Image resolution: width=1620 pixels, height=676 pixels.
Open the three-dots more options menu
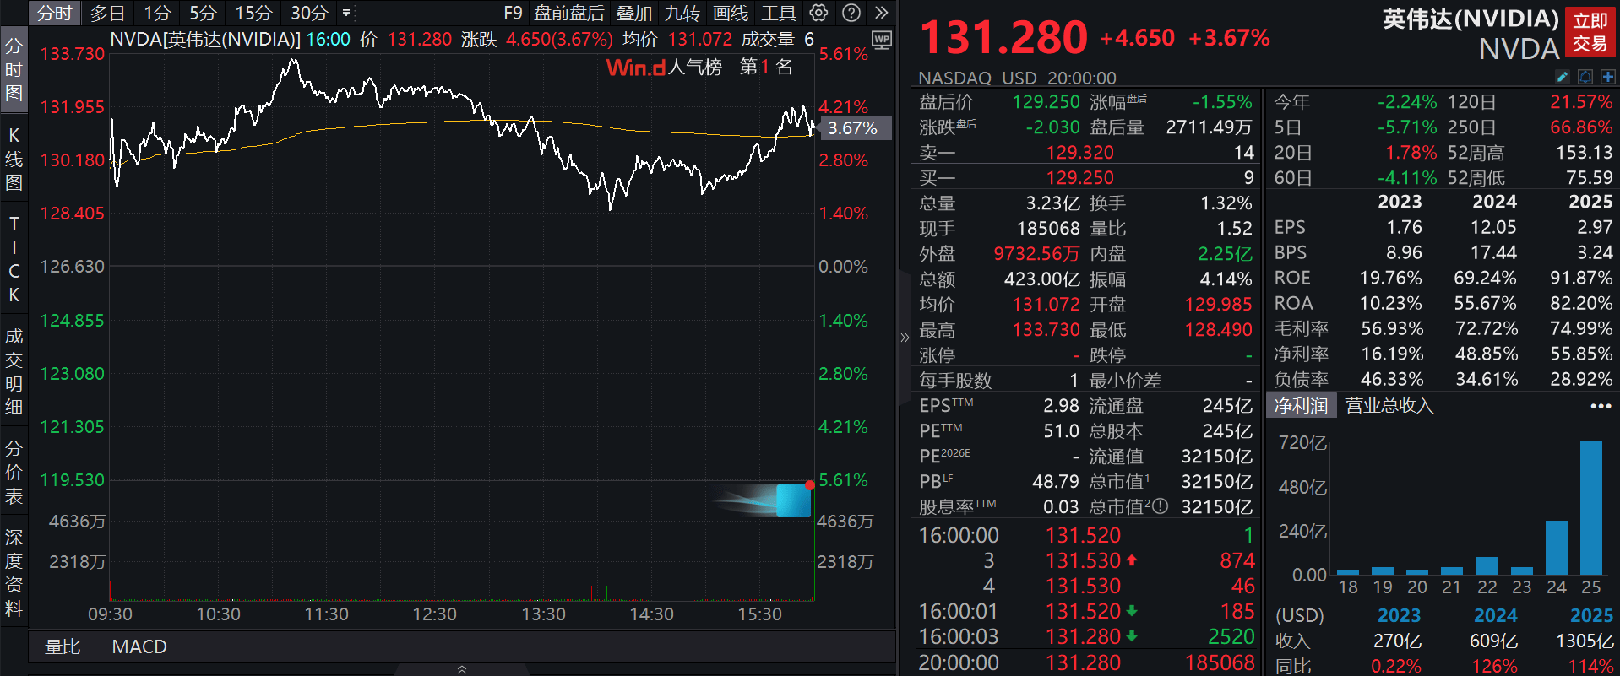[x=1601, y=406]
